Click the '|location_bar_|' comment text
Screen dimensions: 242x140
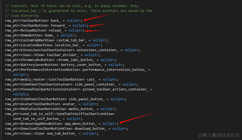(26, 11)
